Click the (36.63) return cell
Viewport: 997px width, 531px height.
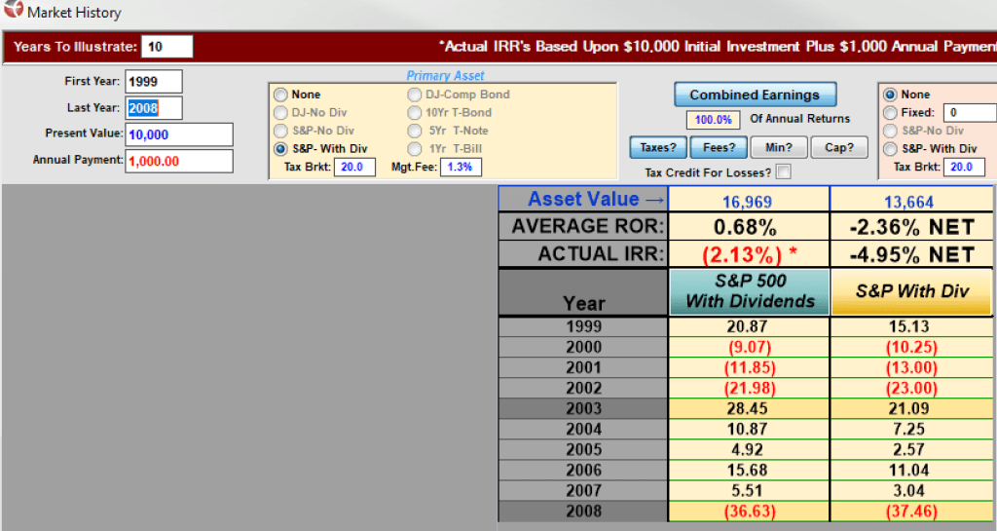pyautogui.click(x=749, y=512)
